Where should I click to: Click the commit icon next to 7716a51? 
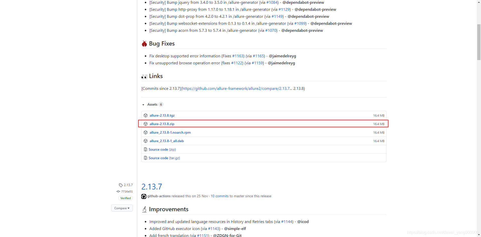[118, 191]
